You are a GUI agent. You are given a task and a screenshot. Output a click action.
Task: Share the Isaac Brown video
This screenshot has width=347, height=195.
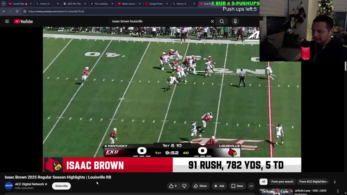pos(200,186)
